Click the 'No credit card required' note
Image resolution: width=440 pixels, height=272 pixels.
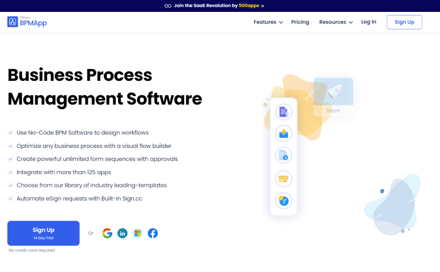pyautogui.click(x=31, y=250)
